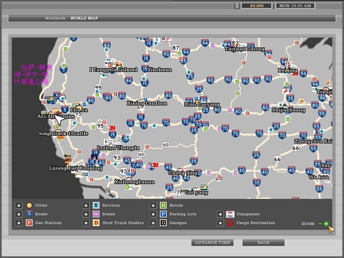Zoom out using the minus button
Image resolution: width=344 pixels, height=258 pixels.
pos(320,224)
